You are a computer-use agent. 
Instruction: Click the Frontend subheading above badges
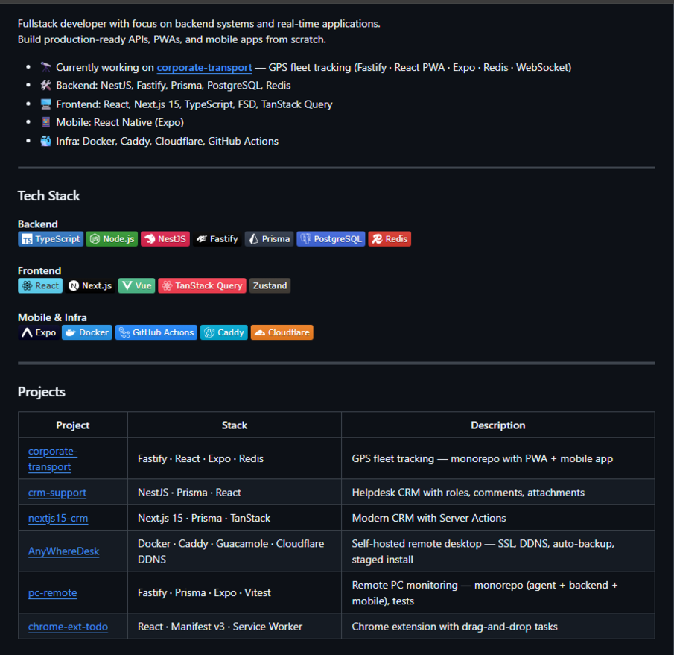(39, 271)
